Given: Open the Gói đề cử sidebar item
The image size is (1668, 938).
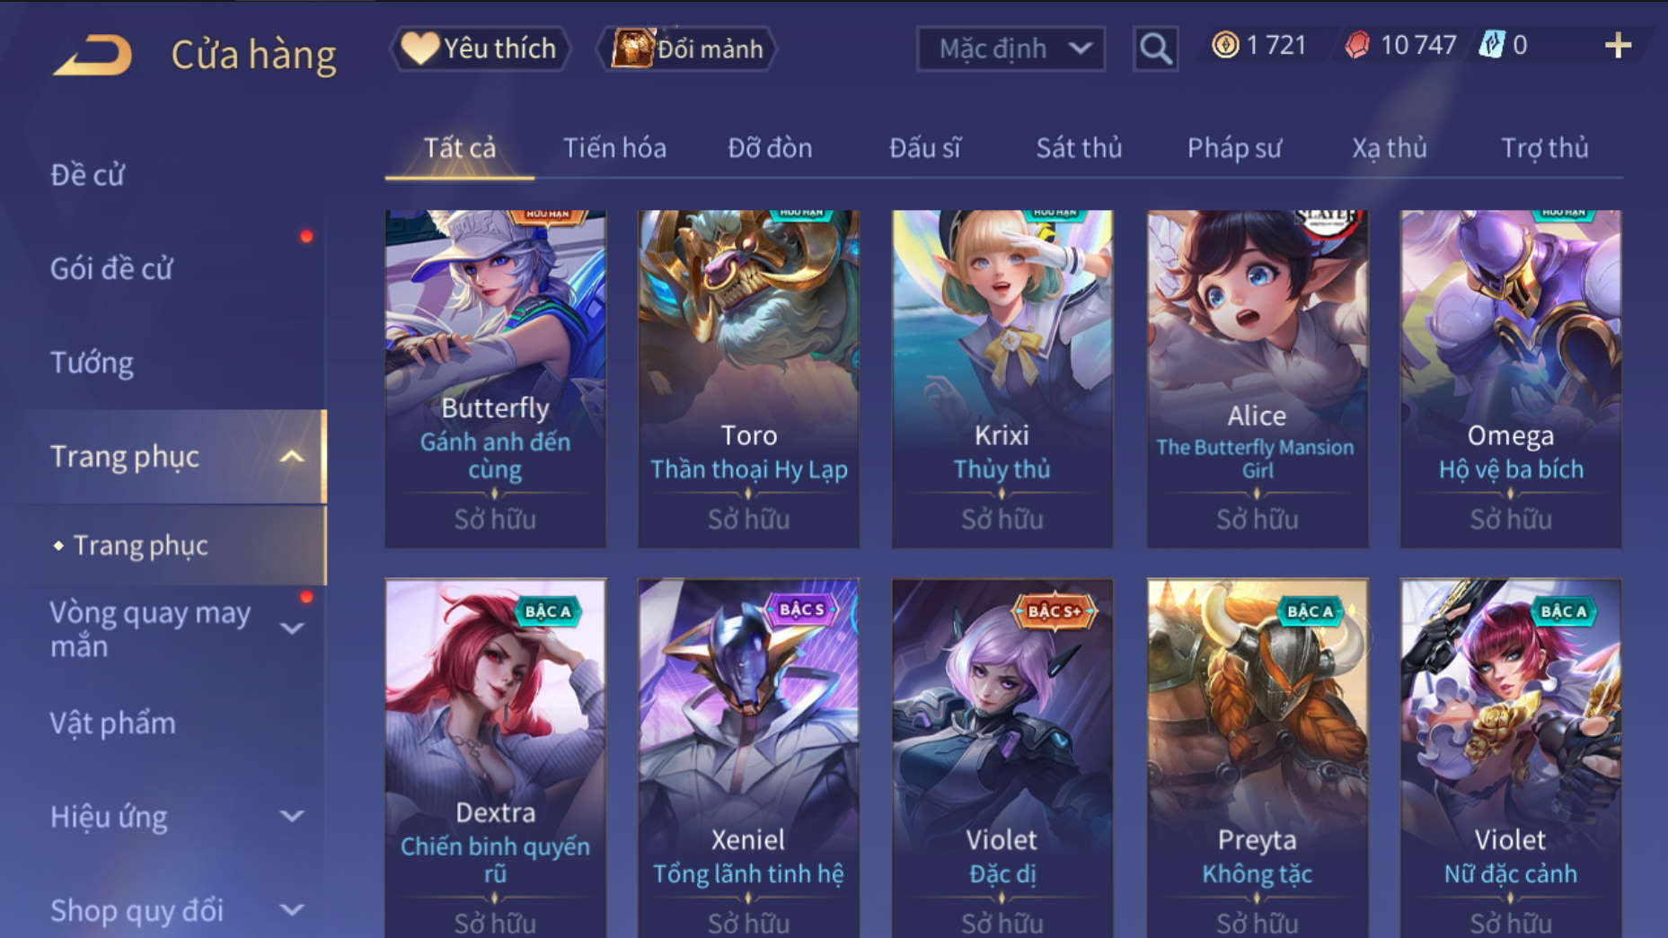Looking at the screenshot, I should point(111,268).
